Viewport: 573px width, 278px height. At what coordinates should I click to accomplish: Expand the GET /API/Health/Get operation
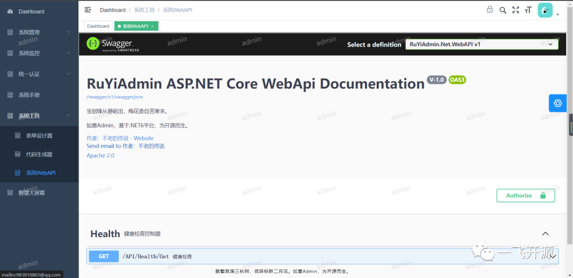click(x=323, y=256)
